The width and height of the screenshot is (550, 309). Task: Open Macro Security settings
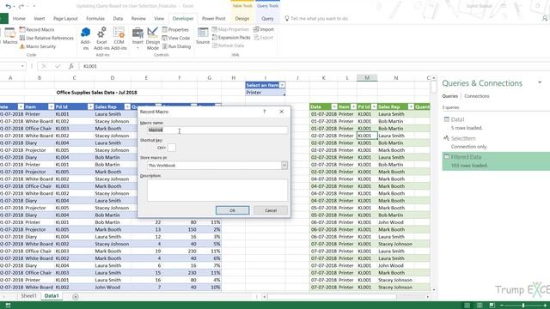point(38,46)
